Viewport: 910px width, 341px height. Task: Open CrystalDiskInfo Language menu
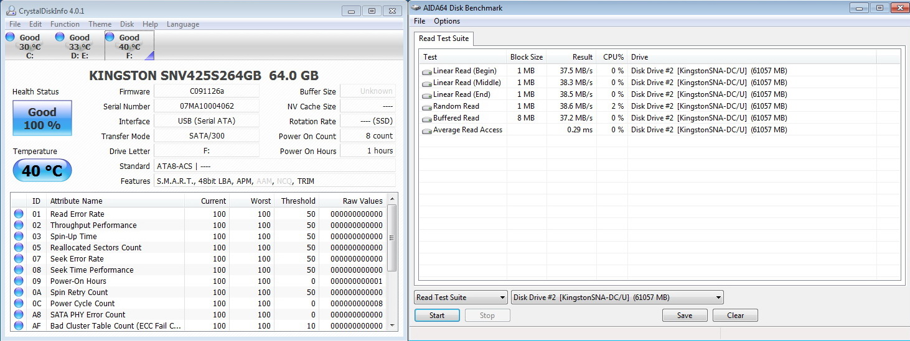pos(183,24)
